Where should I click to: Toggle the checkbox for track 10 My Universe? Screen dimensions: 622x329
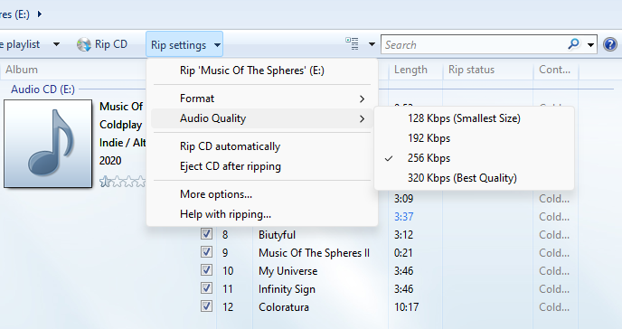[206, 270]
